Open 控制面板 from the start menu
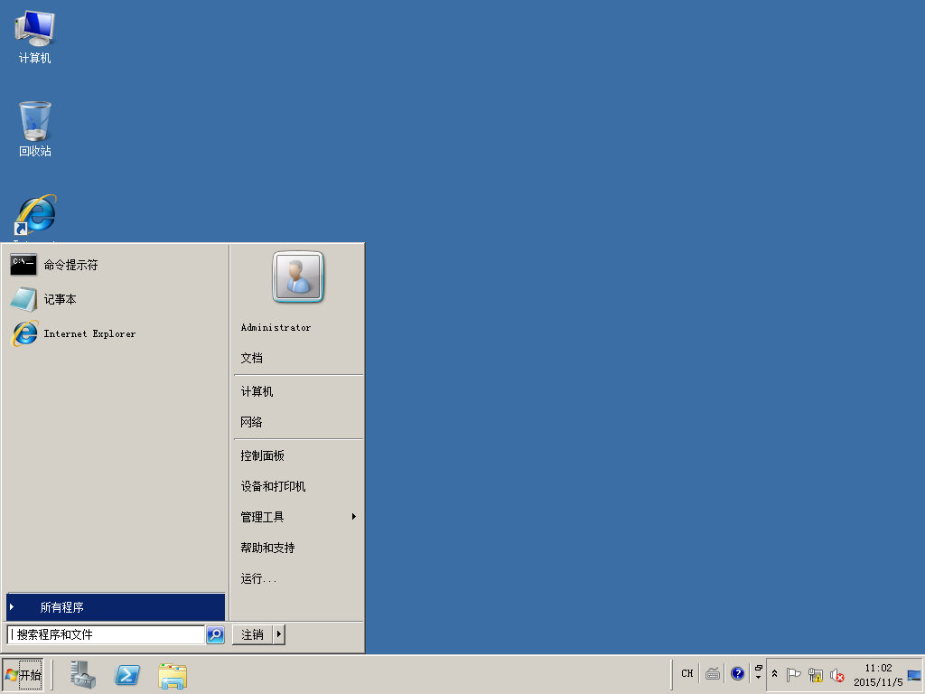Image resolution: width=925 pixels, height=694 pixels. (x=263, y=455)
